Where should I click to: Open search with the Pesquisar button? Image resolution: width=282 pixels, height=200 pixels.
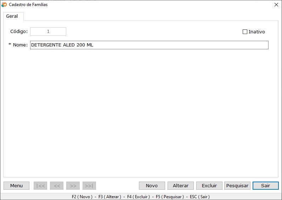[x=237, y=185]
